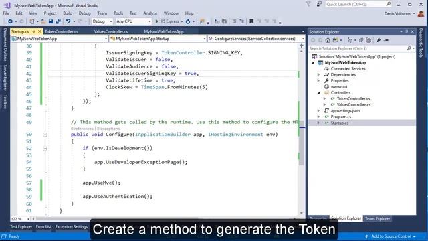Open the Toolbox side tab
428x241 pixels.
pos(5,102)
